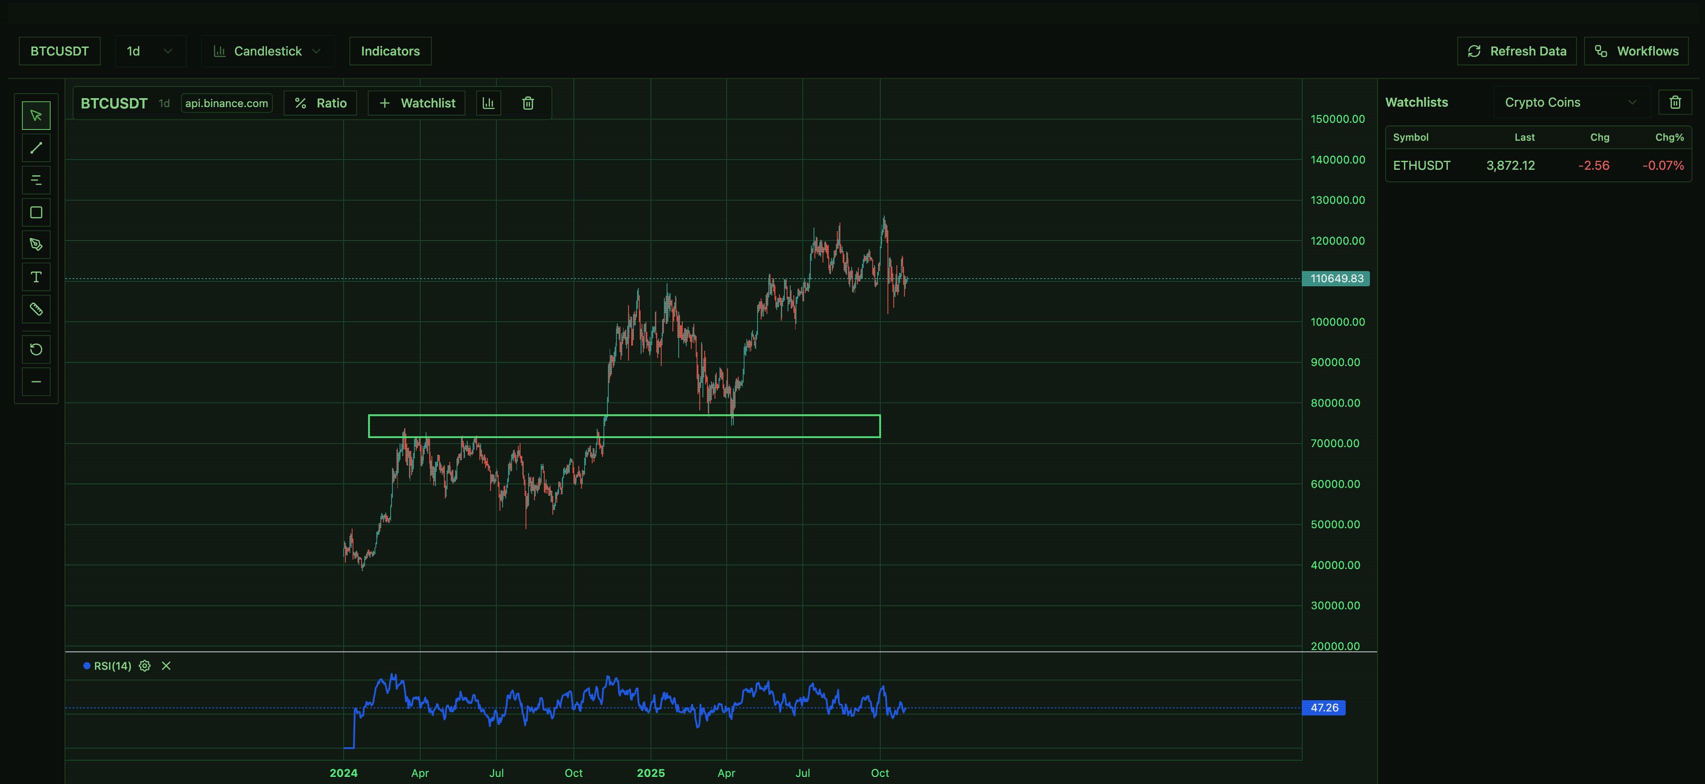The width and height of the screenshot is (1705, 784).
Task: Open RSI(14) settings gear
Action: pyautogui.click(x=145, y=666)
